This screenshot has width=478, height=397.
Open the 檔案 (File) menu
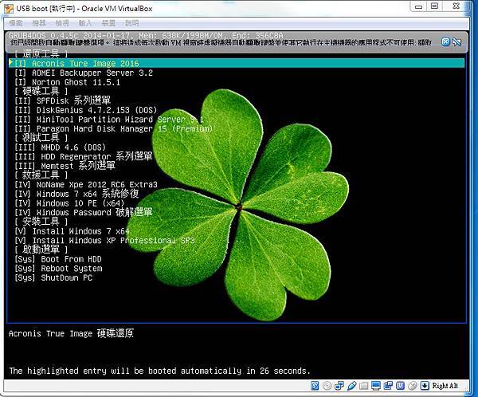(x=16, y=23)
